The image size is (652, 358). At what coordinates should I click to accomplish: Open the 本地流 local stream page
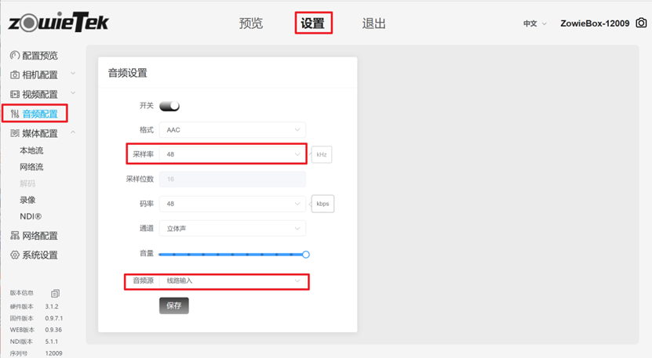(x=31, y=150)
